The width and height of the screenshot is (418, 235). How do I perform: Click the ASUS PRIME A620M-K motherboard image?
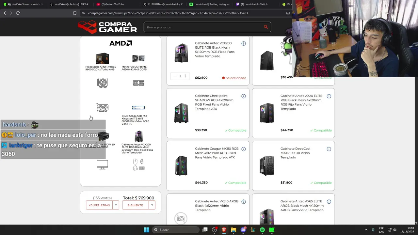tap(138, 58)
